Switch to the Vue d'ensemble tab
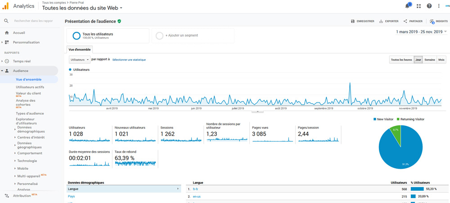Image resolution: width=450 pixels, height=203 pixels. click(80, 49)
